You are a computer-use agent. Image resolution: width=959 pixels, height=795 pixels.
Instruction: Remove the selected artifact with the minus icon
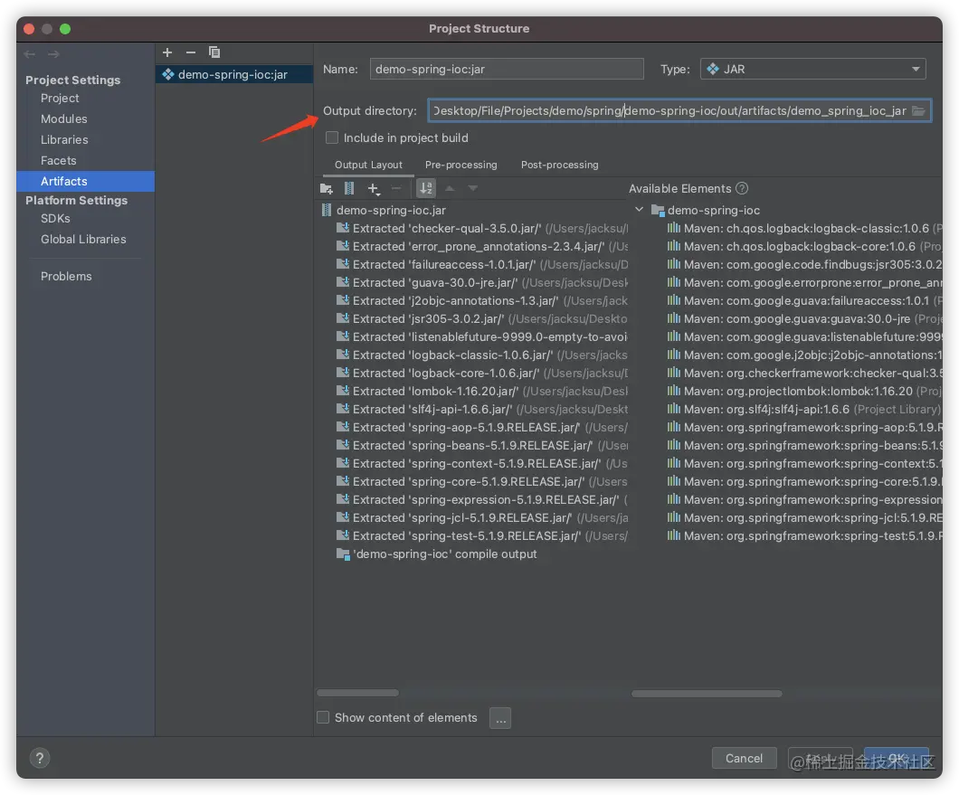pos(191,52)
